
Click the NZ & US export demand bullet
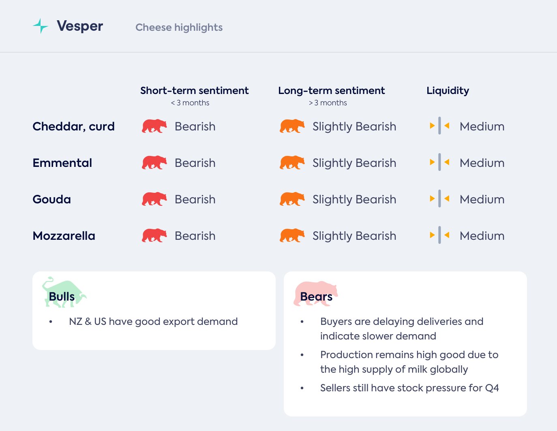click(x=153, y=322)
